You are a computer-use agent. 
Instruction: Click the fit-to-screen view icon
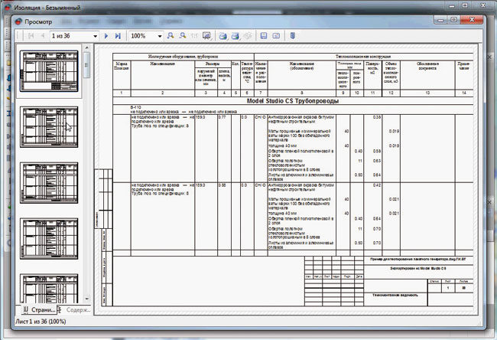(x=206, y=36)
